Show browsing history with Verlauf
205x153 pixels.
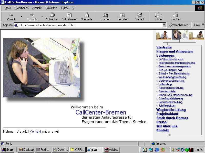pyautogui.click(x=140, y=17)
